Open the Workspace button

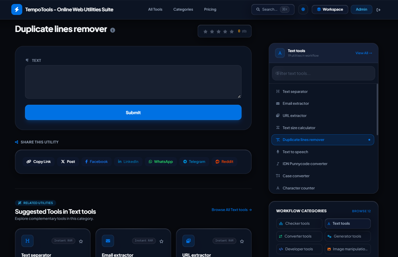[330, 9]
